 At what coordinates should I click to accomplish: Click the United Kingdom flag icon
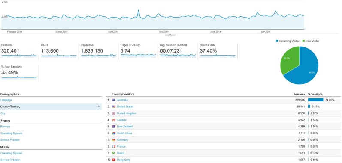tap(113, 113)
